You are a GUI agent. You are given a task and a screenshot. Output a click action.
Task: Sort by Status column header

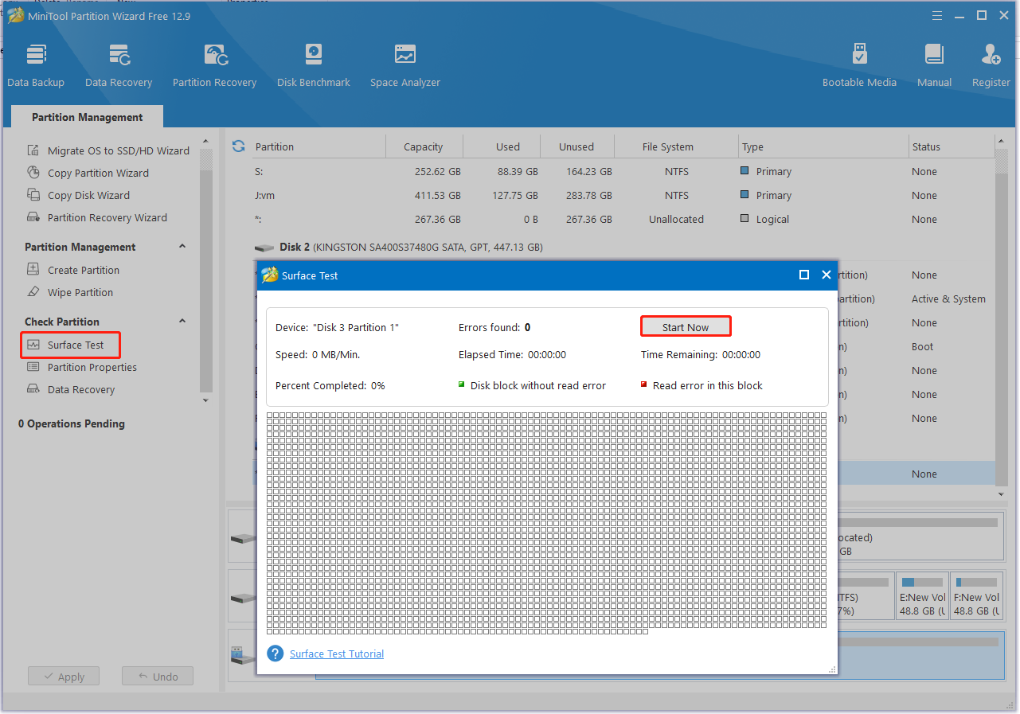(926, 146)
